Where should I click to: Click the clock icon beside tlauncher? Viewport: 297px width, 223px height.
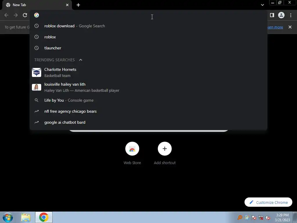pos(37,48)
